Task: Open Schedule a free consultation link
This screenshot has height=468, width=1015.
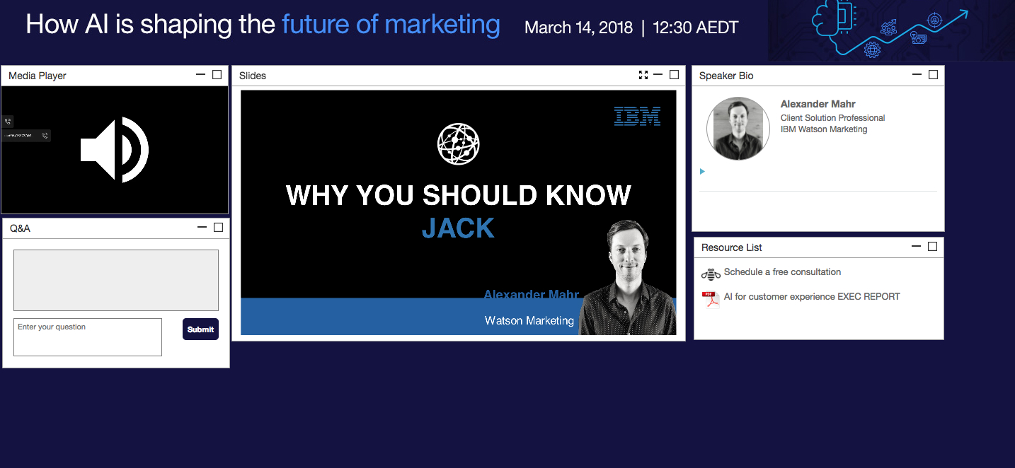Action: 782,272
